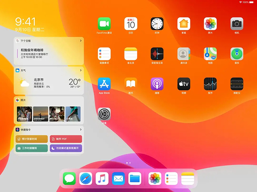This screenshot has height=192, width=257.
Task: Run the 制作 PDF shortcut
Action: click(66, 139)
